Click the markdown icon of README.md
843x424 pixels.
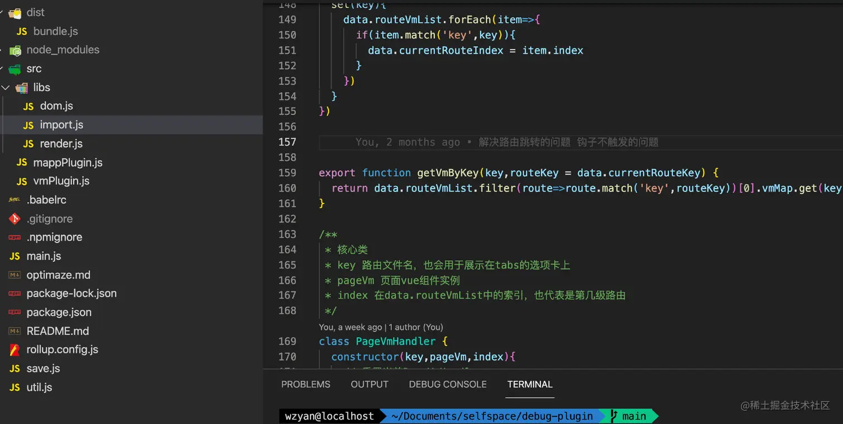pos(15,331)
